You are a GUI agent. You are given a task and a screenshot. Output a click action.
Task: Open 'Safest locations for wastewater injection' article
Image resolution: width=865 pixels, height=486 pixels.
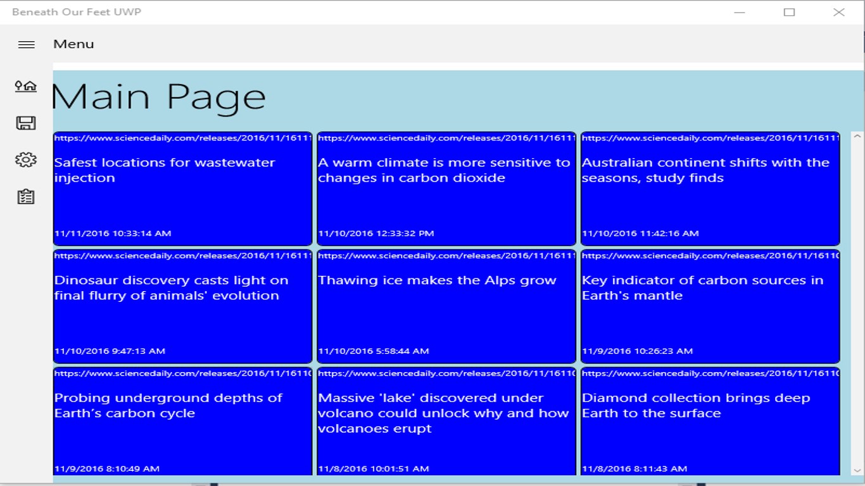pos(182,189)
